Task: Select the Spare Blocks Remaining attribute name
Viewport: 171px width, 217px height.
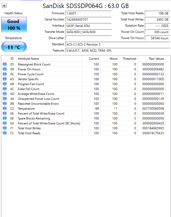Action: (34, 118)
